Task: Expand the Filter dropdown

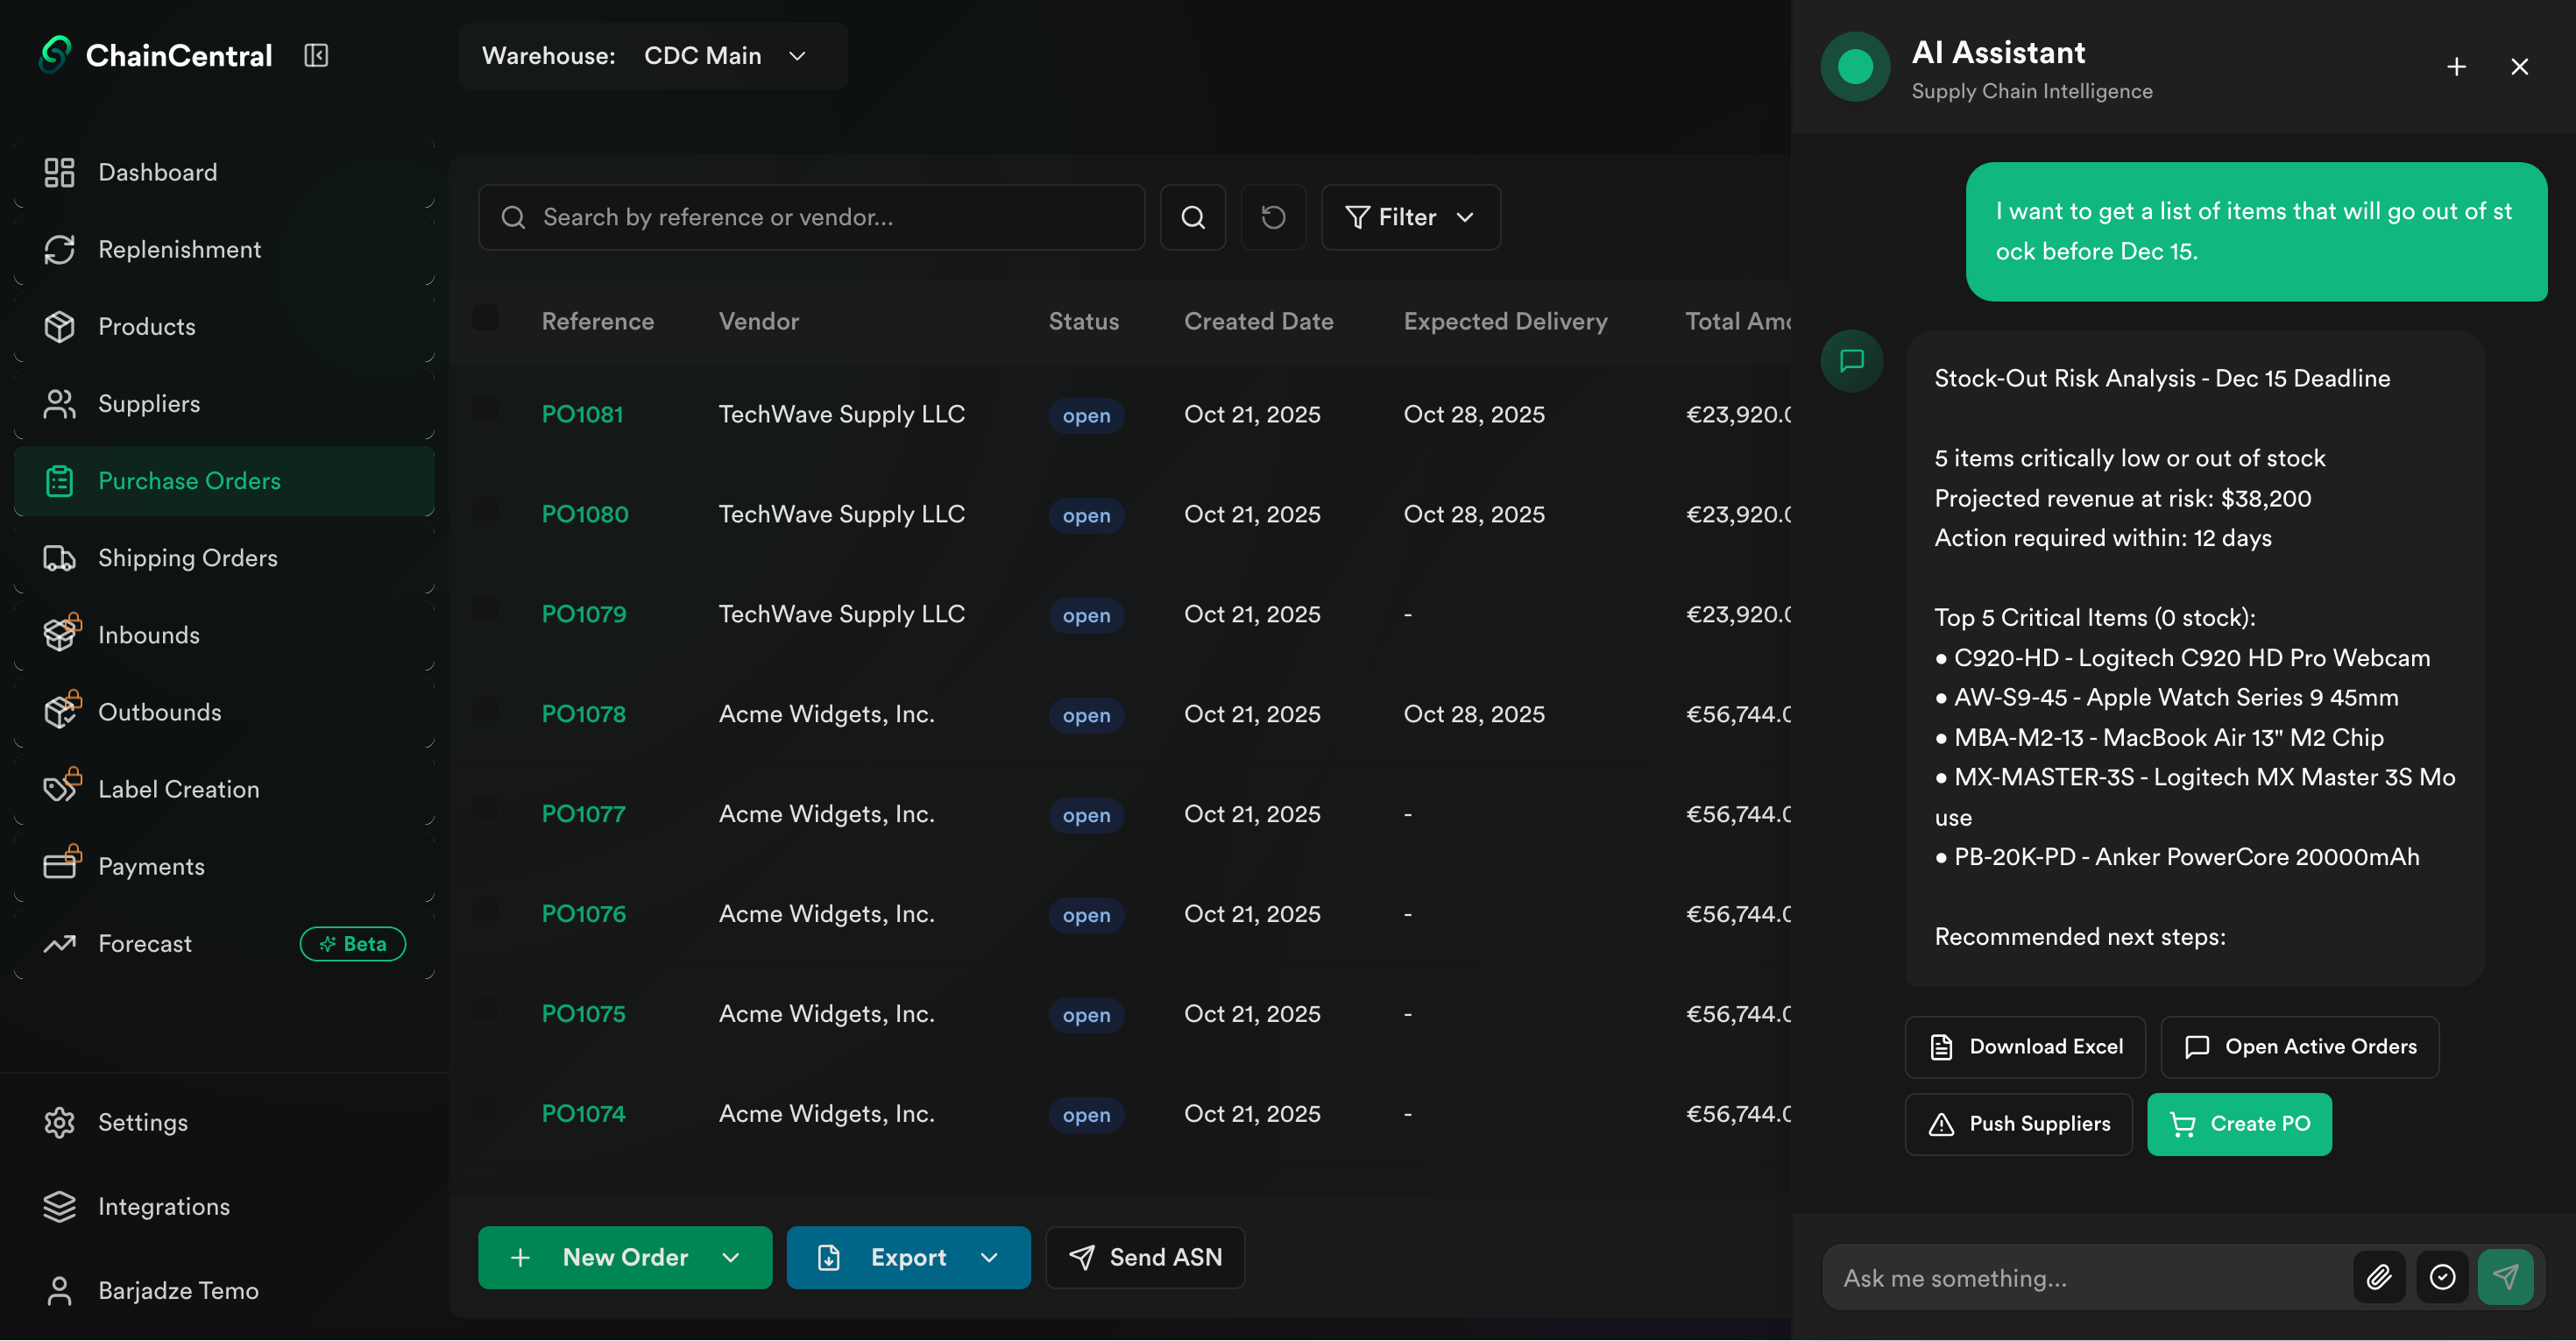Action: click(1410, 217)
